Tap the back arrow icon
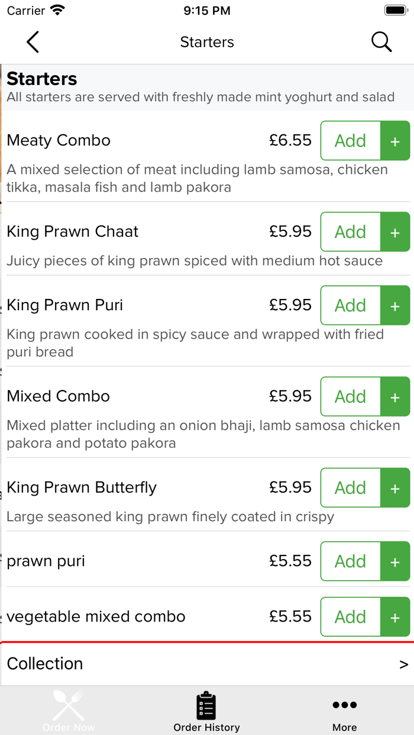Screen dimensions: 414x735 tap(33, 42)
